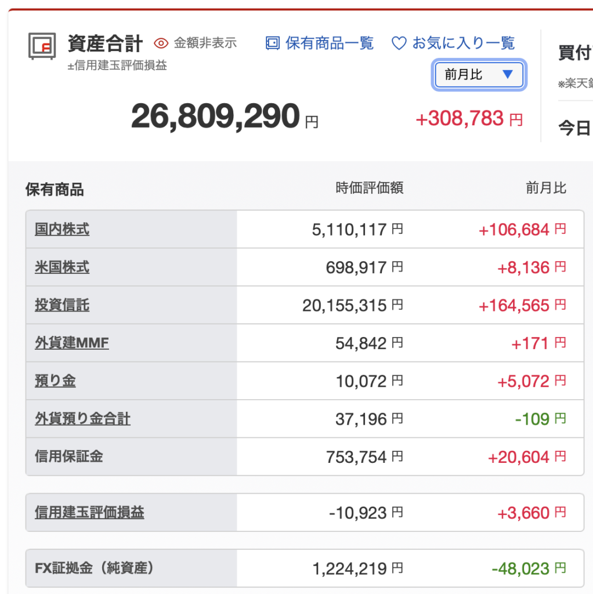Click the 国内株式 change +106,684
This screenshot has height=594, width=593.
click(514, 230)
